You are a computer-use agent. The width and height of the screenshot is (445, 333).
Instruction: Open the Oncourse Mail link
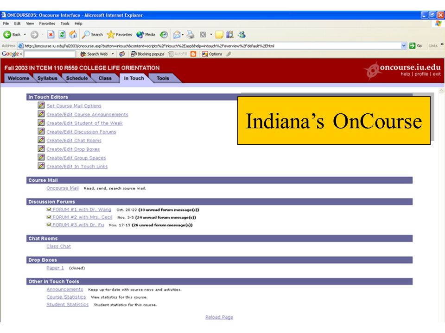coord(63,188)
